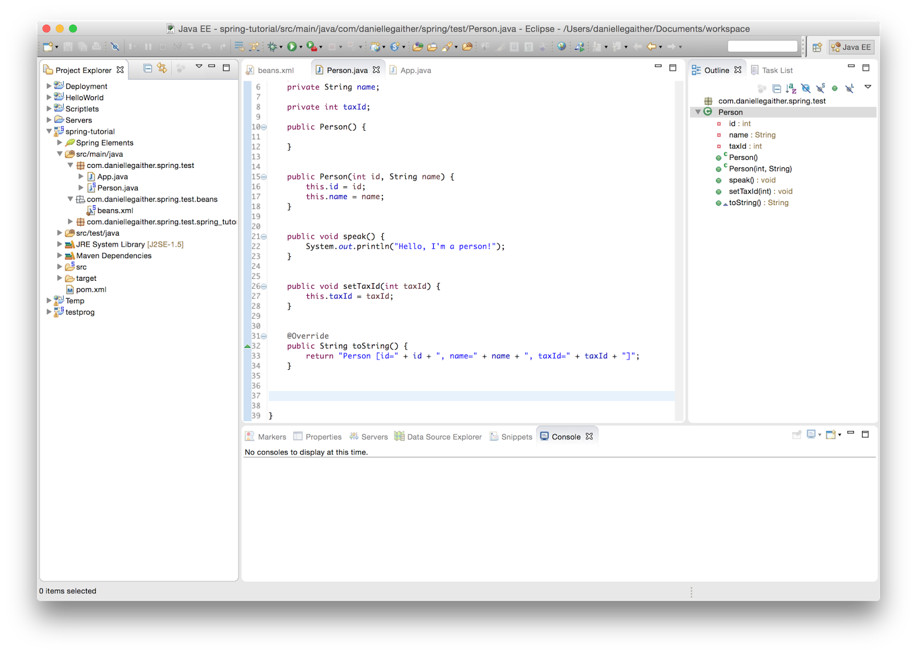The image size is (917, 654).
Task: Click the Run Last Tool (external tools) icon
Action: pyautogui.click(x=311, y=47)
